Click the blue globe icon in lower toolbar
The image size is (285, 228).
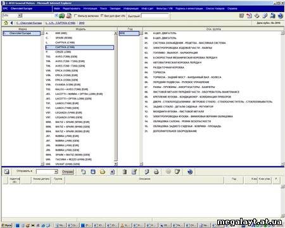click(x=190, y=172)
